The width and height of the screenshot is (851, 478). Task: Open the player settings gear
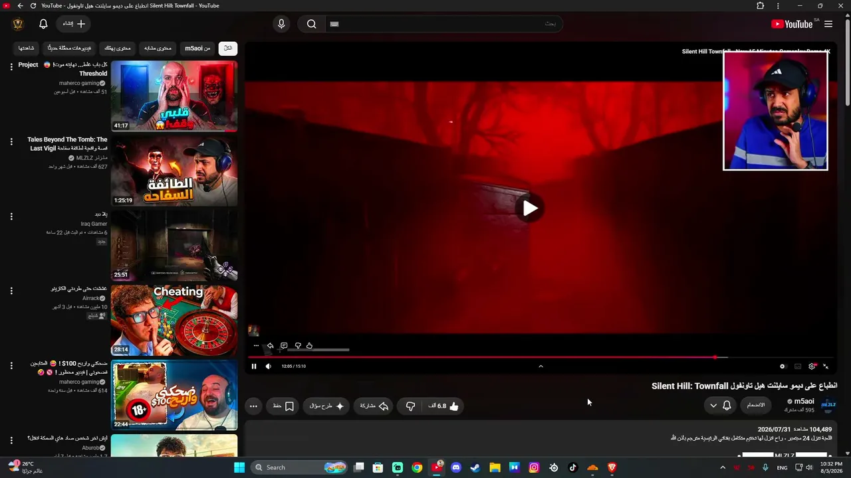coord(812,366)
